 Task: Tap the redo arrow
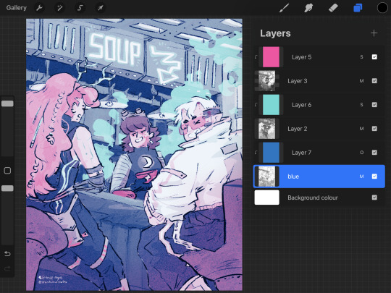[x=7, y=268]
